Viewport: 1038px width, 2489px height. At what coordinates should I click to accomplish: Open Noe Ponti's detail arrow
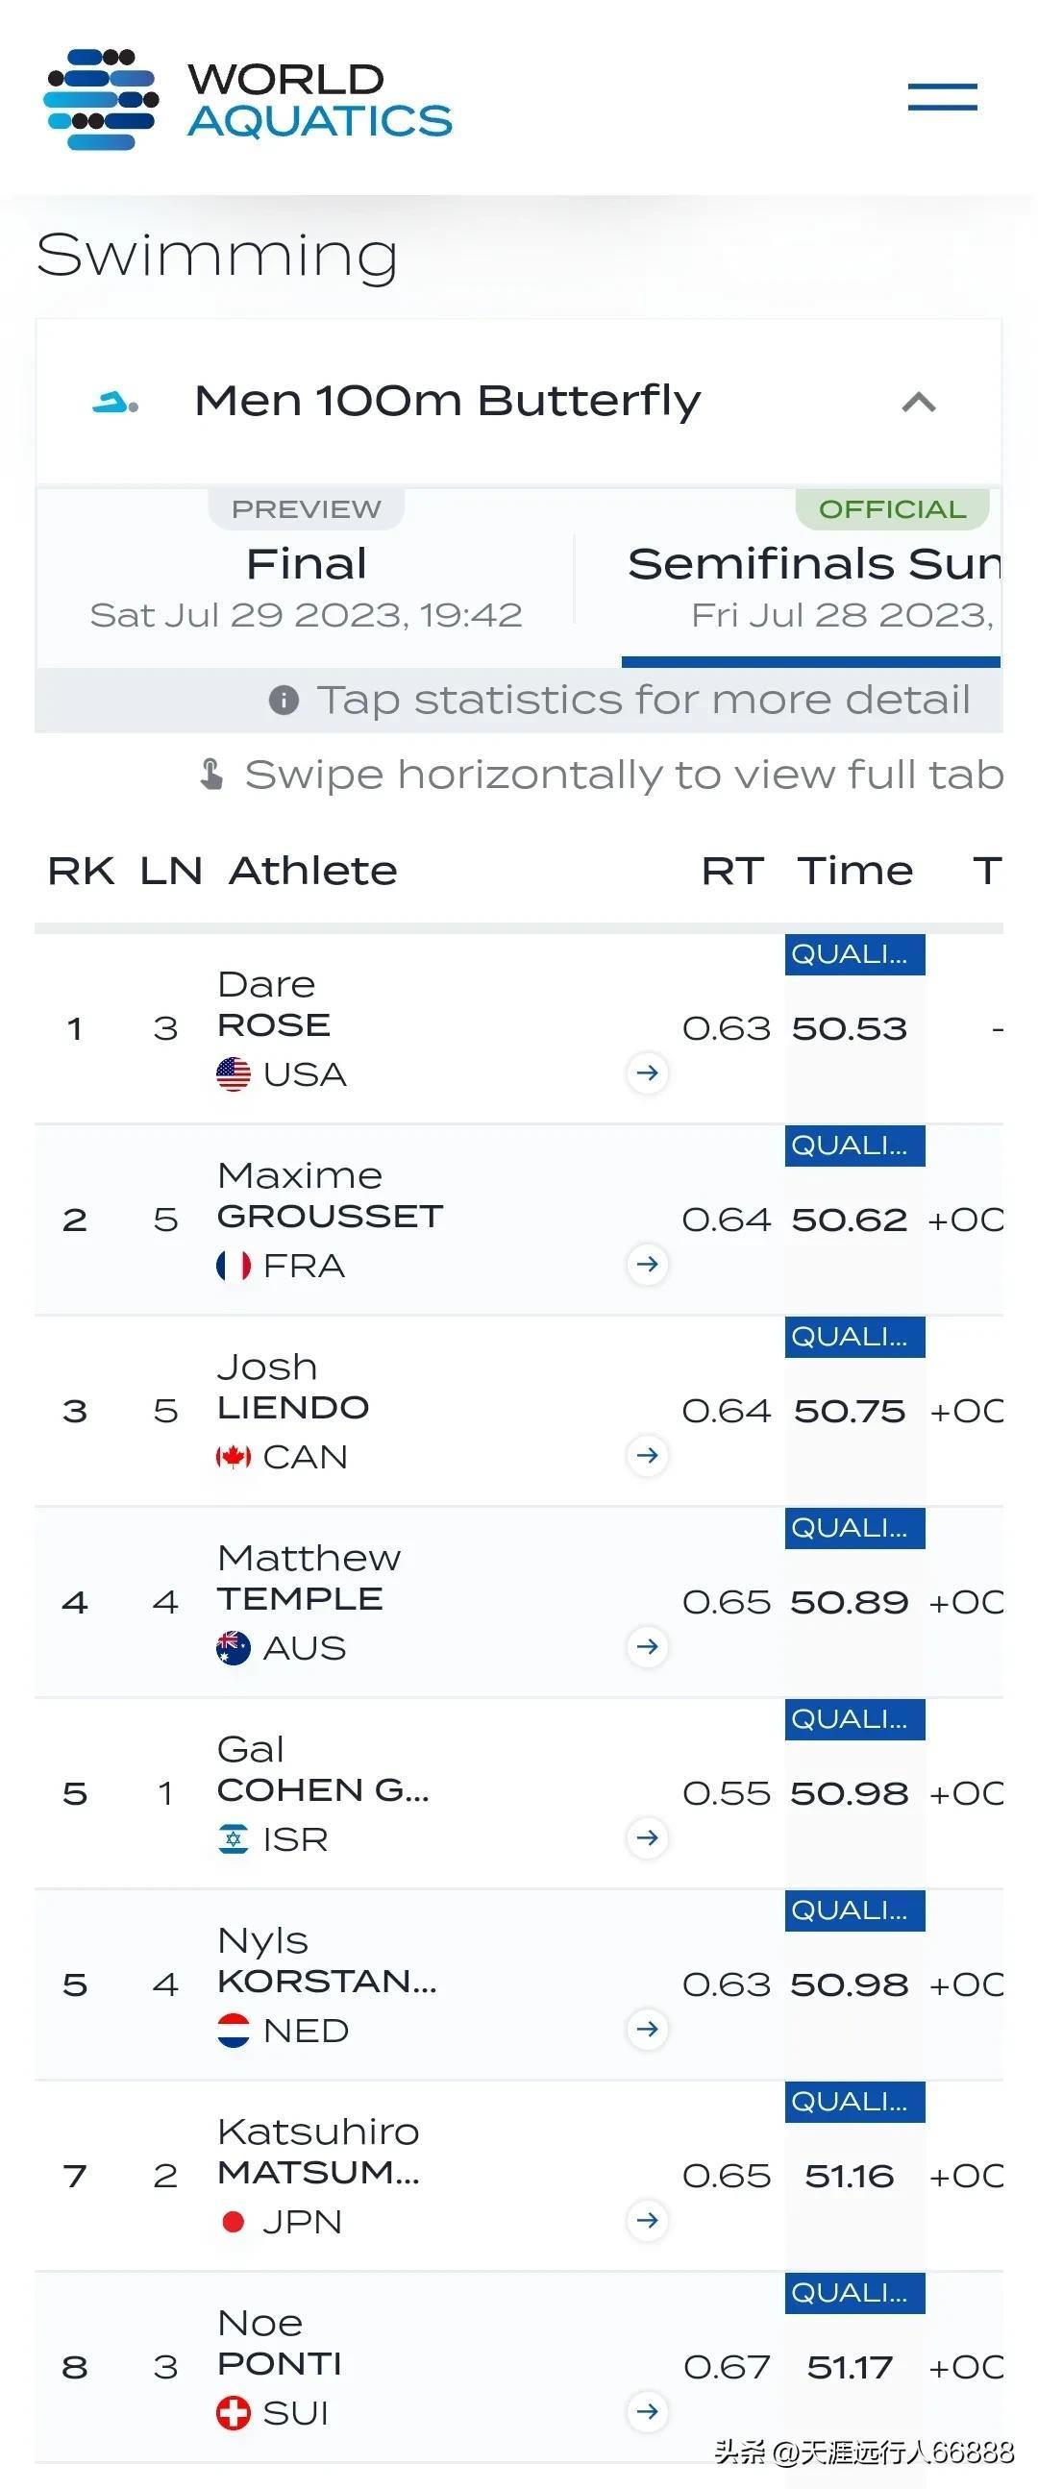[648, 2412]
